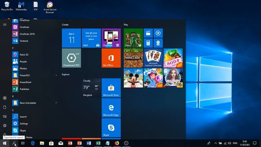This screenshot has height=147, width=261.
Task: Open the taskbar clock and date
Action: click(245, 143)
